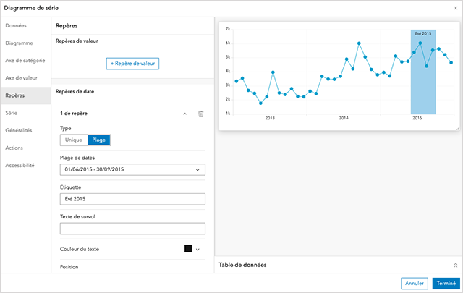Screen dimensions: 463x293
Task: Open the Généralités tab
Action: [x=26, y=130]
